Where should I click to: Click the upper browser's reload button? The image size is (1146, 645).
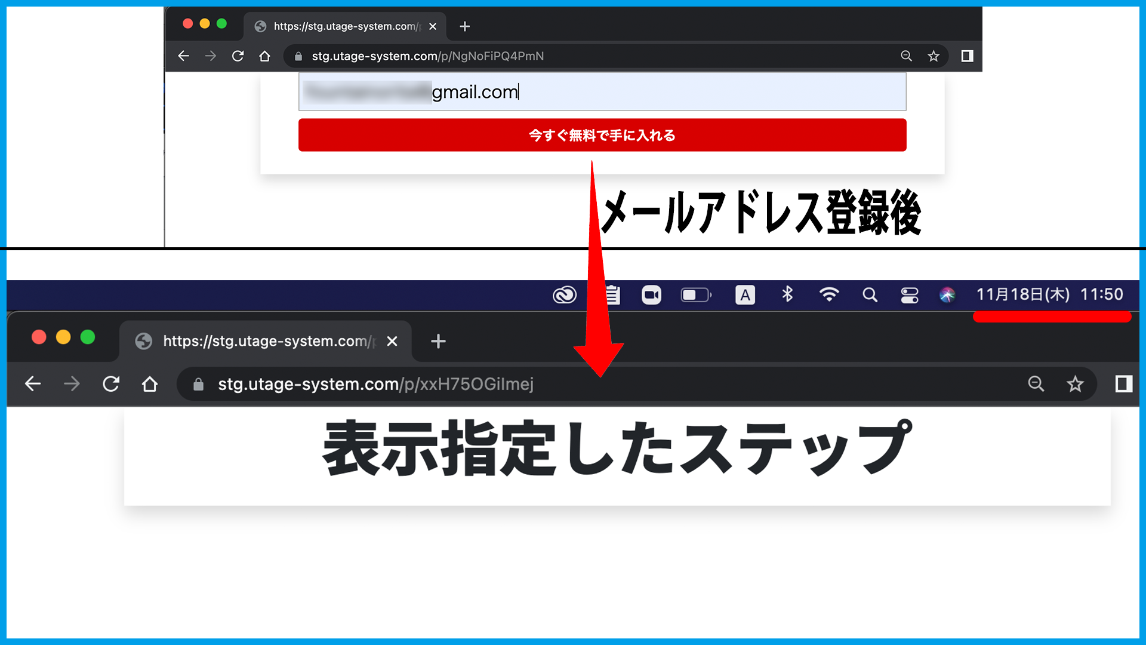tap(238, 56)
